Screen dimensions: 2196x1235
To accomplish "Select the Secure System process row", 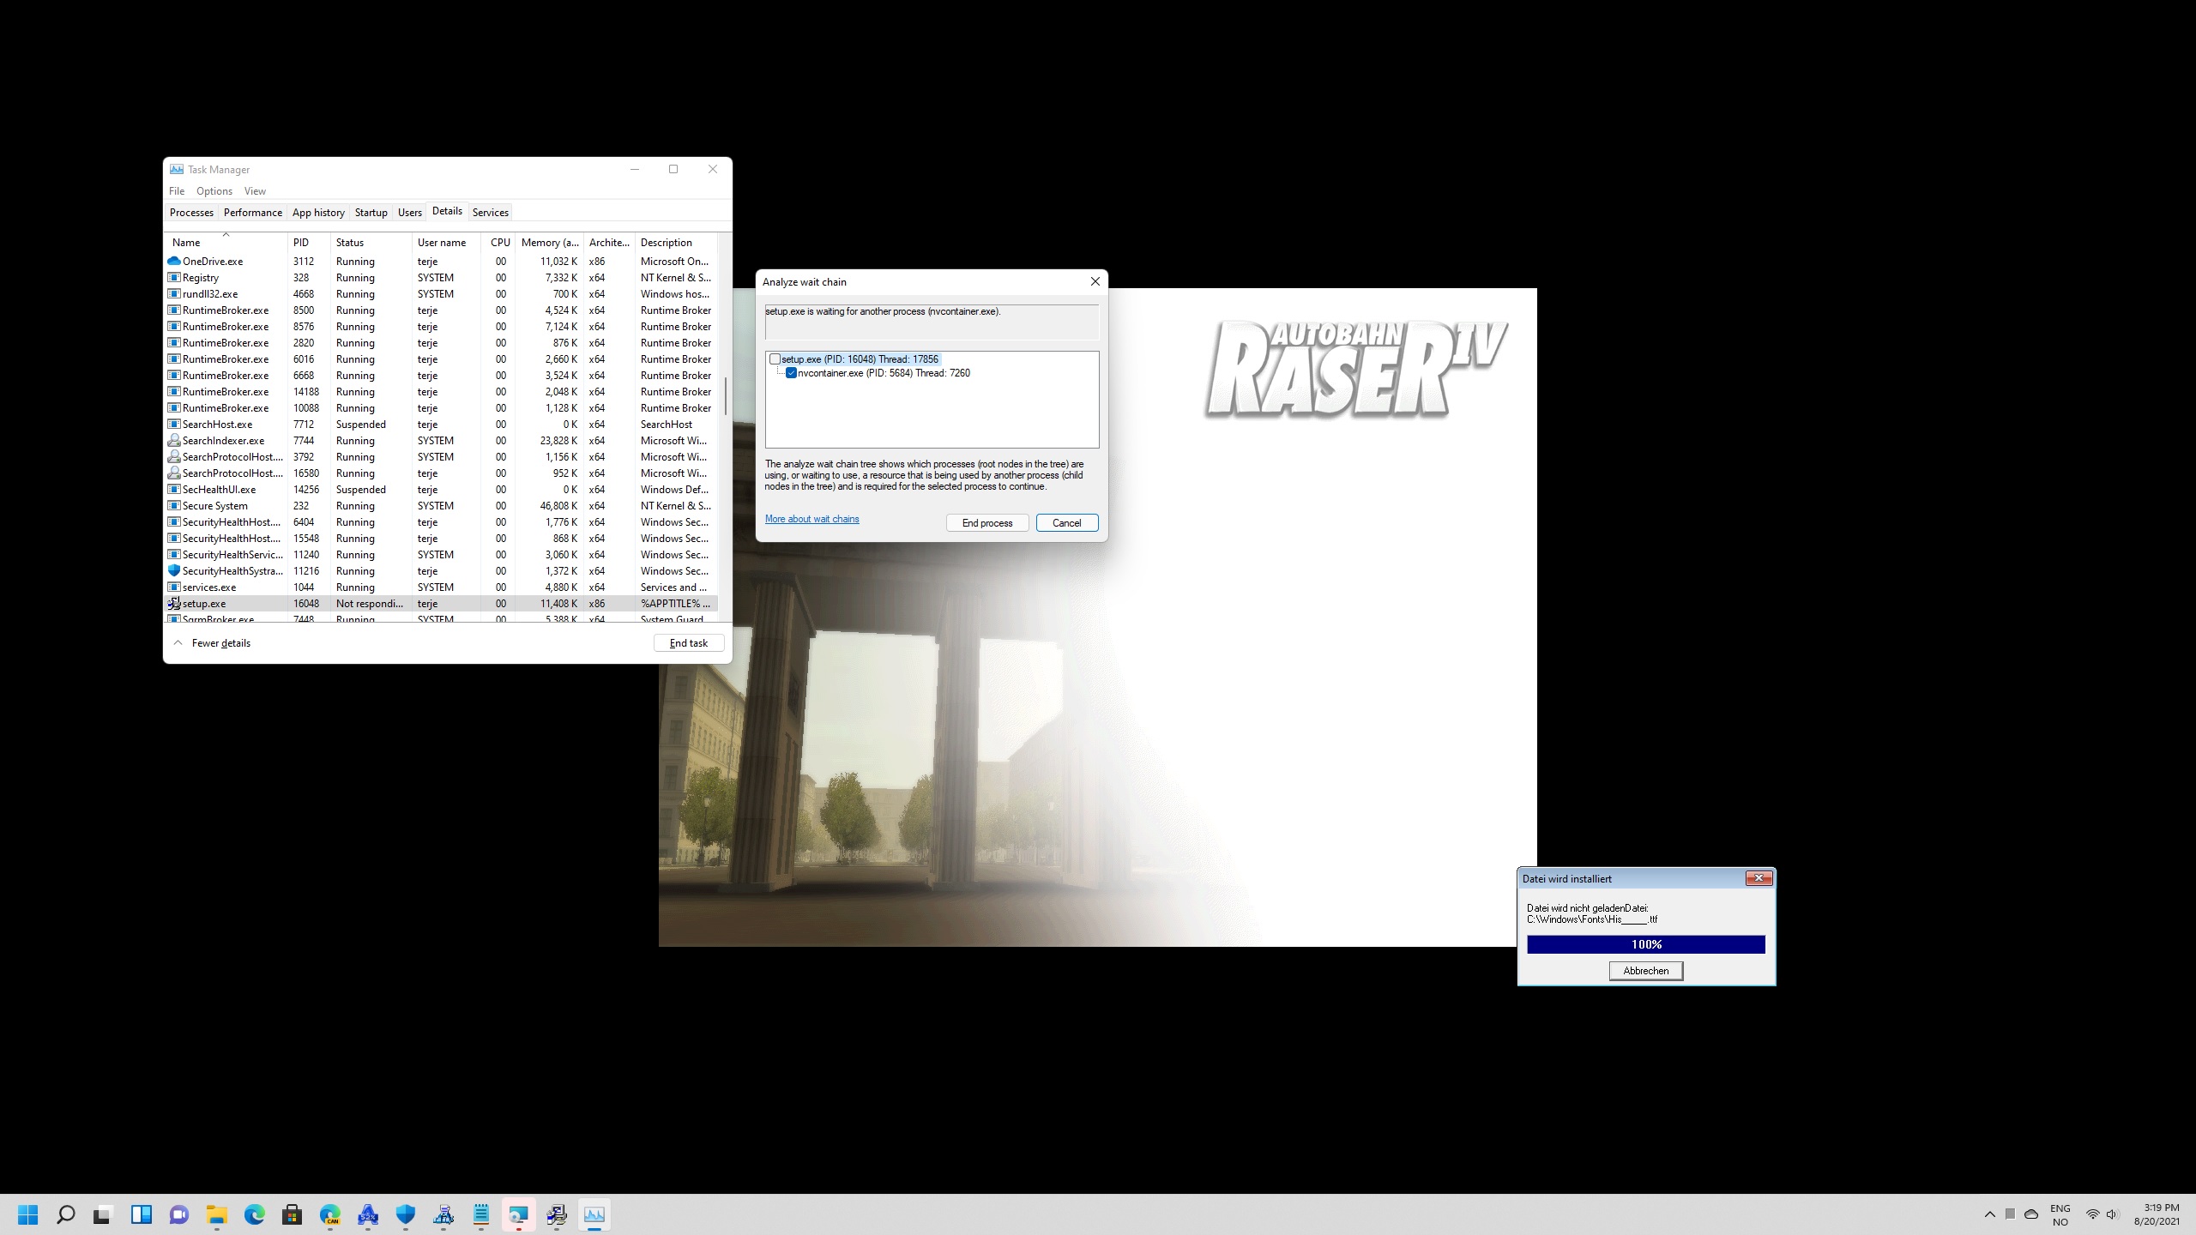I will [442, 506].
